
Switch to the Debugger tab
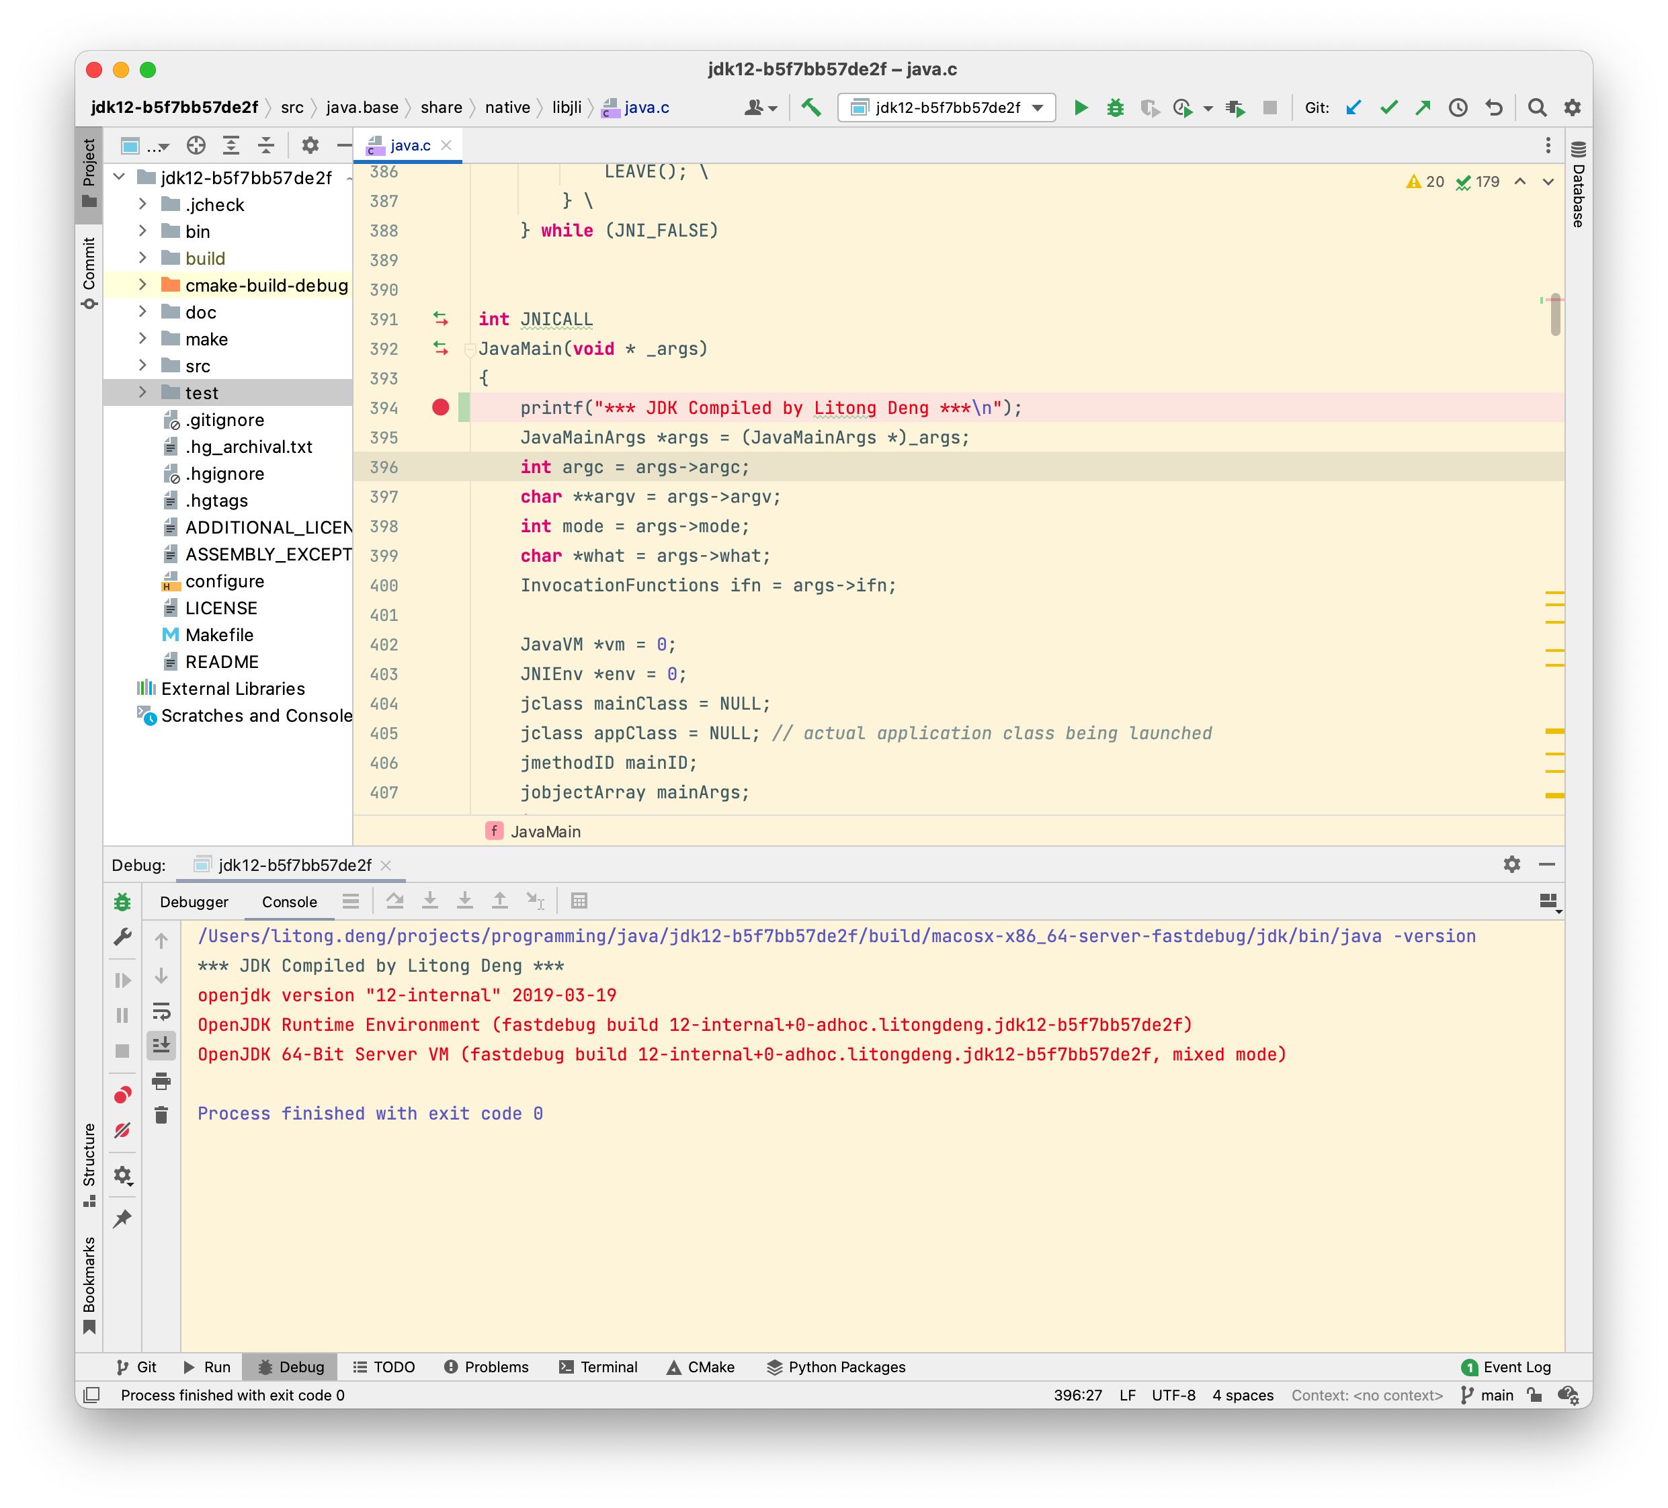click(x=194, y=902)
